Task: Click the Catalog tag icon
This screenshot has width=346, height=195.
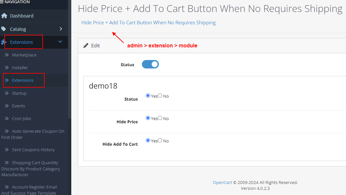Action: click(4, 29)
